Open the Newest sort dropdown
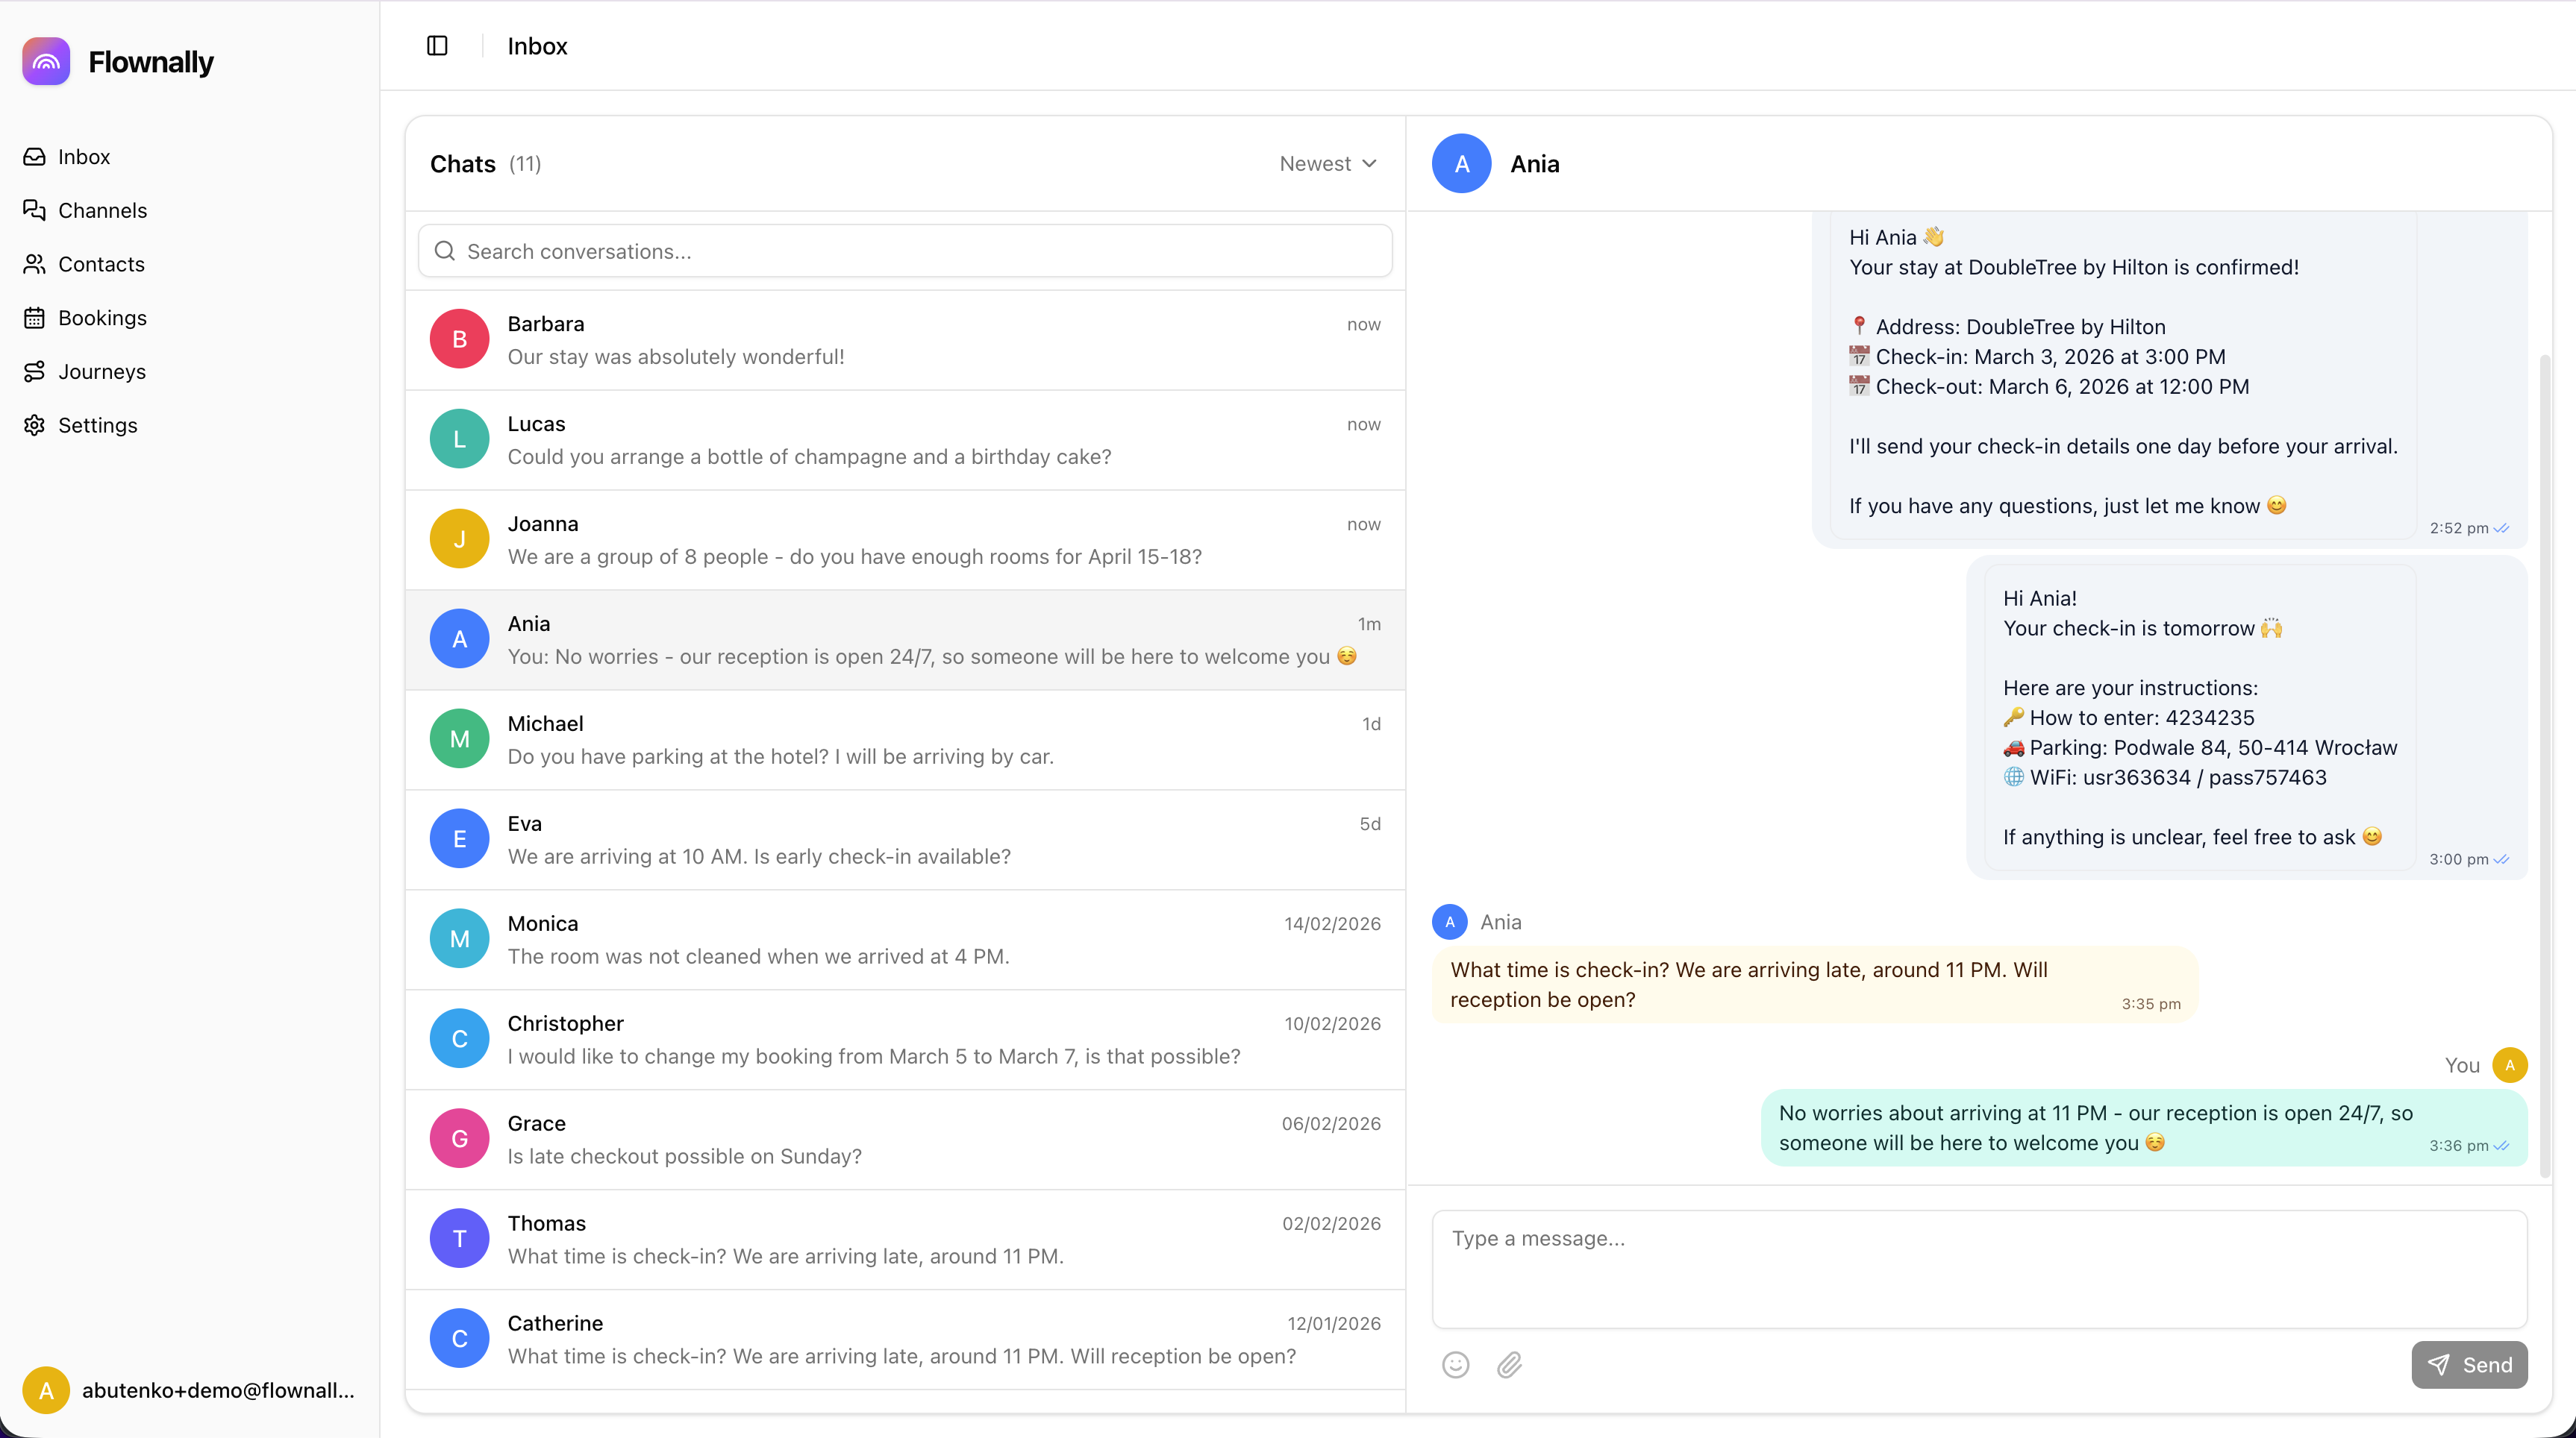The width and height of the screenshot is (2576, 1438). point(1327,163)
